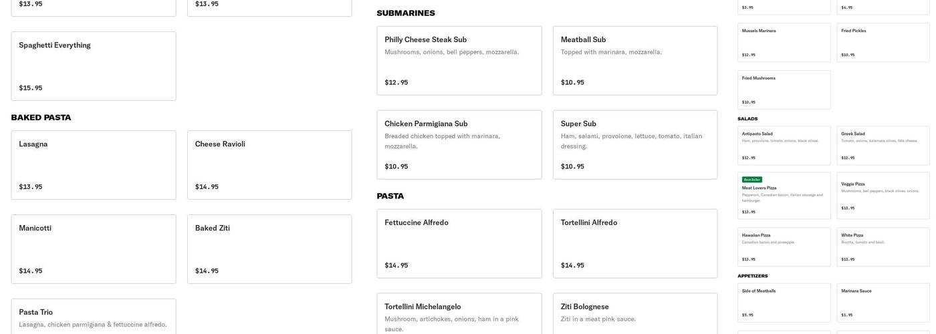Open the Pasta Trio card
This screenshot has width=936, height=334.
point(93,317)
